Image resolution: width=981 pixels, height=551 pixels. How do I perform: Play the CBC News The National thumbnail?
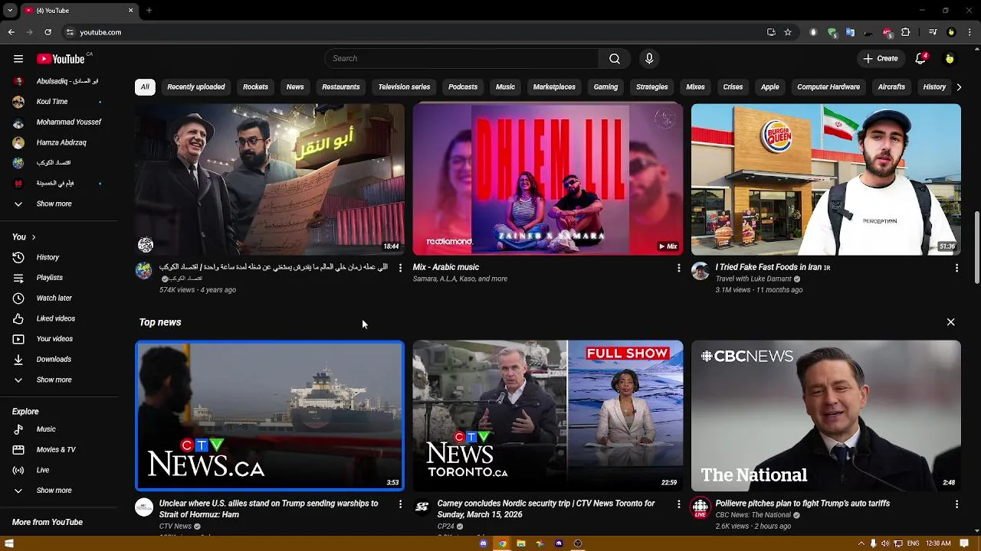825,416
